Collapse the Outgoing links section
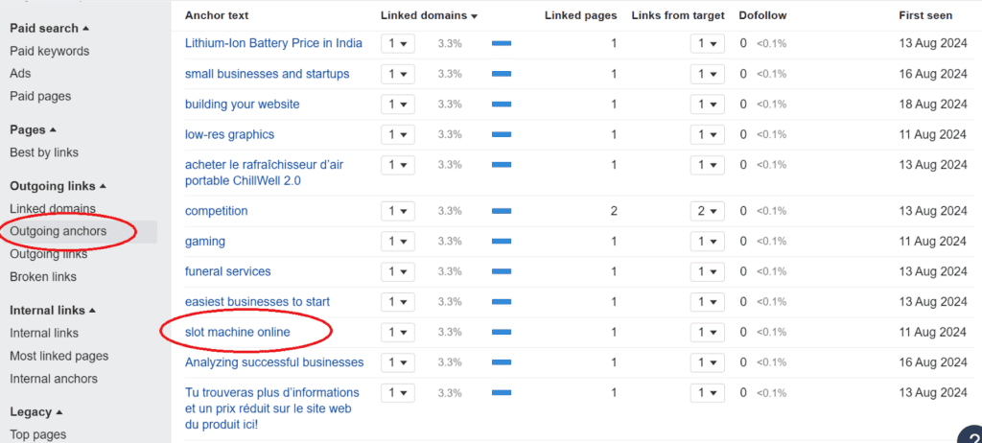Viewport: 982px width, 443px height. [x=58, y=186]
